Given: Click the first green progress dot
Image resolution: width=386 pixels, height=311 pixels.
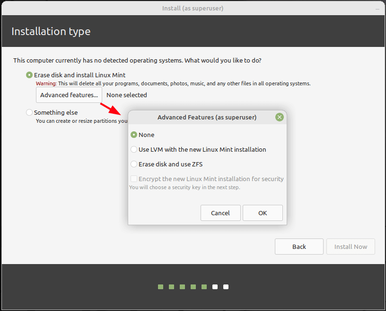Looking at the screenshot, I should [x=161, y=287].
